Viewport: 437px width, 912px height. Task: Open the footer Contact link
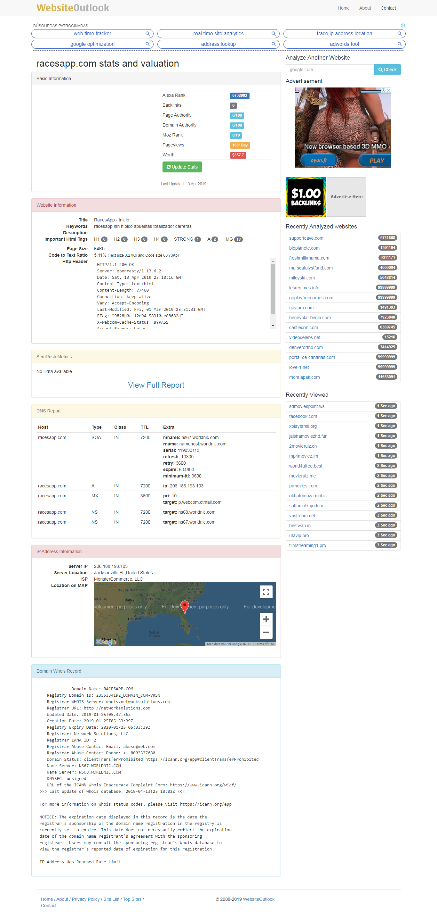(x=48, y=906)
